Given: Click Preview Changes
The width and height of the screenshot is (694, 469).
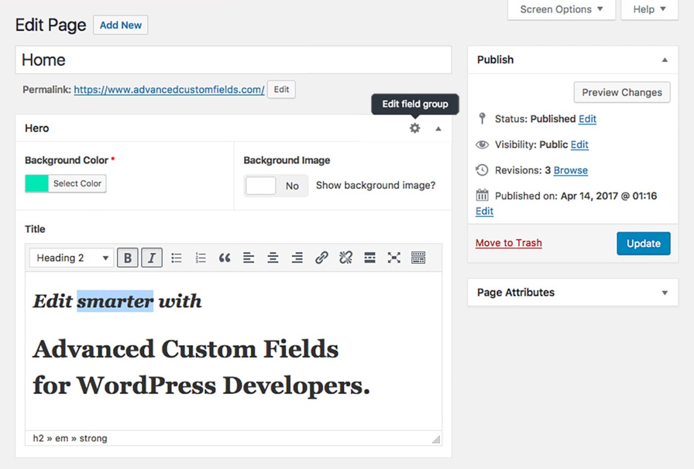Looking at the screenshot, I should point(622,93).
